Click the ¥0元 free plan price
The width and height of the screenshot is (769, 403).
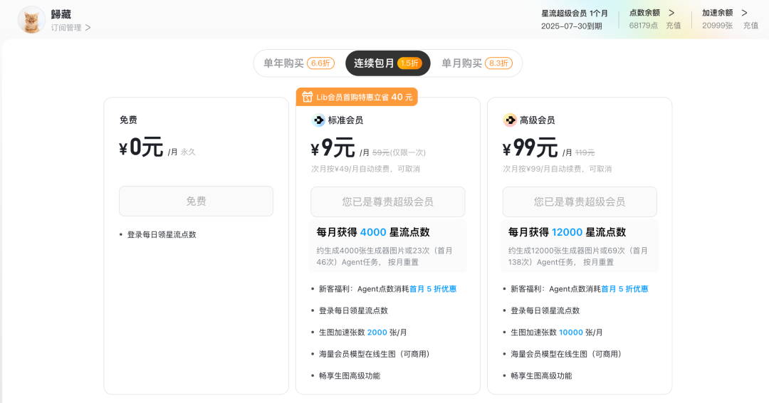pos(141,147)
